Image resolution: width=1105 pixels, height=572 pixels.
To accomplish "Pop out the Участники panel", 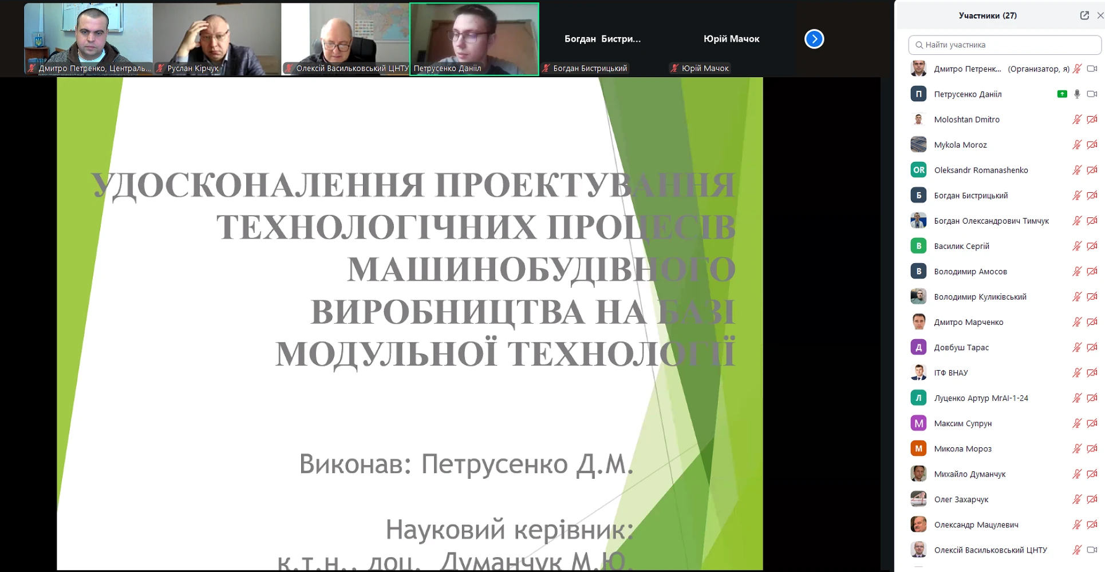I will 1084,15.
